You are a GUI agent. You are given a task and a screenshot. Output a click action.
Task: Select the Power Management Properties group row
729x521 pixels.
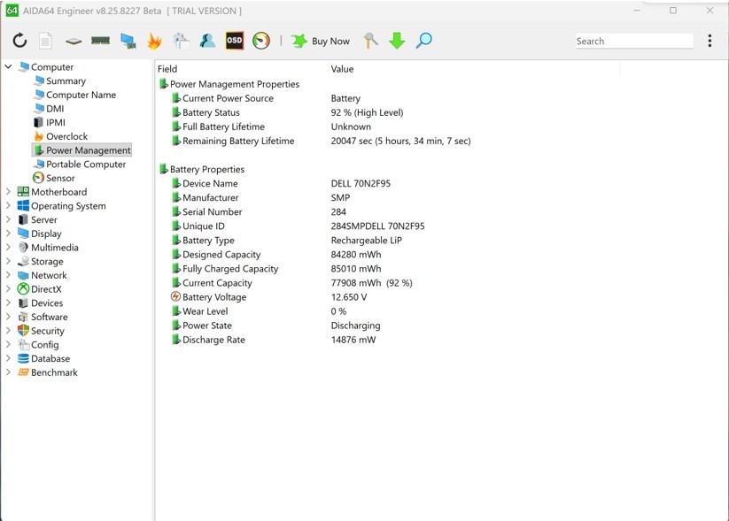229,84
